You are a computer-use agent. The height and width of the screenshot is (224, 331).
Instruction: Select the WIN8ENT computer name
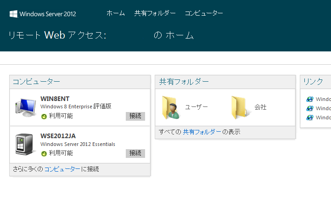55,99
